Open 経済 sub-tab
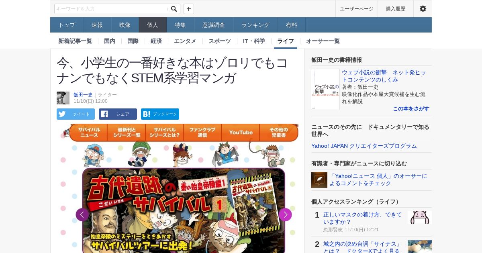Screen dimensions: 482x253 pos(156,41)
